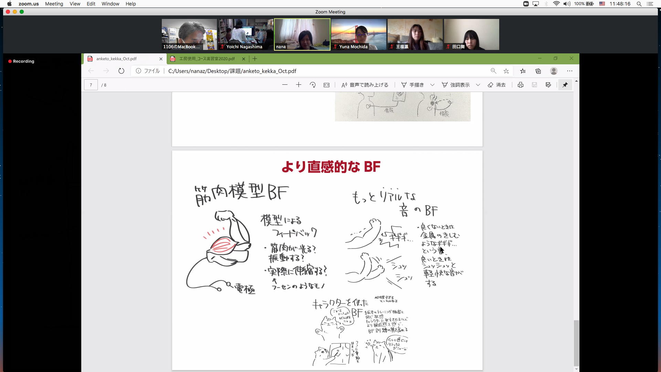Toggle the pin toolbar button
661x372 pixels.
click(565, 85)
